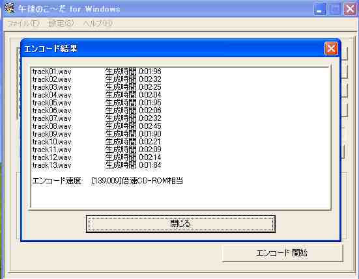Select the track04.wav result line
Image resolution: width=359 pixels, height=279 pixels.
[96, 95]
